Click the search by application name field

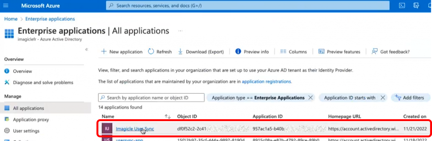click(x=151, y=98)
